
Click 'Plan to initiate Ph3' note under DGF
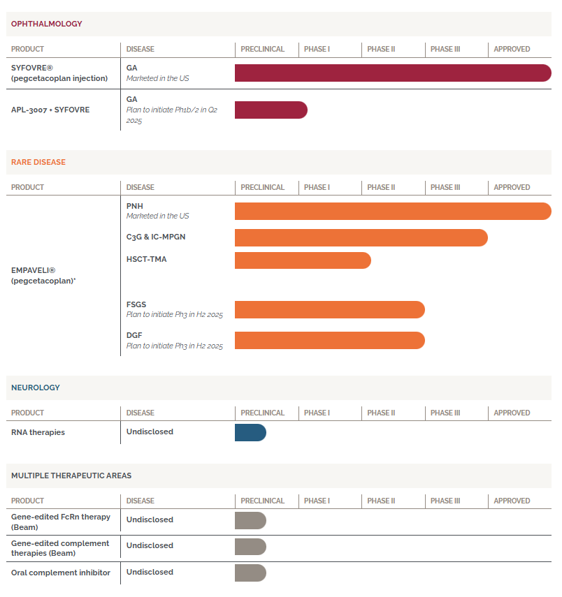tap(175, 346)
